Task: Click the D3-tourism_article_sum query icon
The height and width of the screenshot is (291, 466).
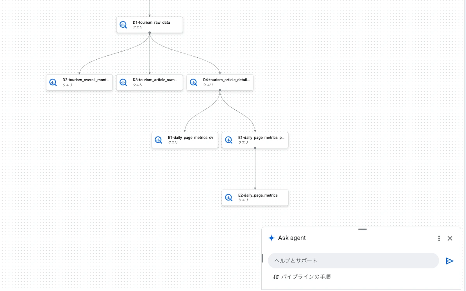Action: (x=123, y=82)
